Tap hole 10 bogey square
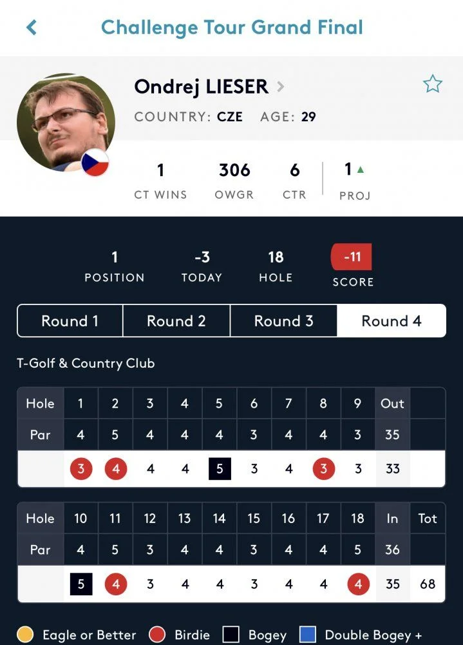This screenshot has width=463, height=645. [x=81, y=584]
